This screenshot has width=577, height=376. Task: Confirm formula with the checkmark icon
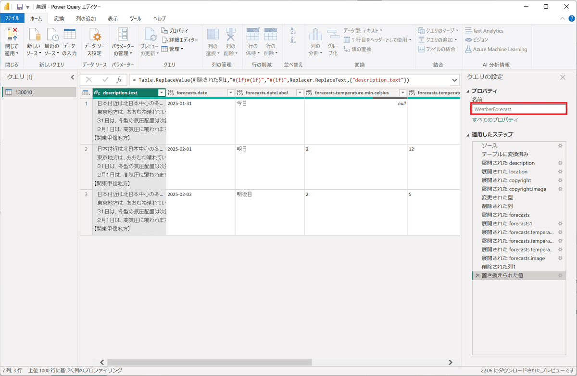coord(105,80)
